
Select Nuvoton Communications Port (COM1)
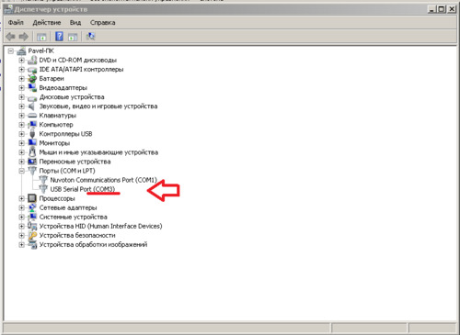pyautogui.click(x=104, y=180)
